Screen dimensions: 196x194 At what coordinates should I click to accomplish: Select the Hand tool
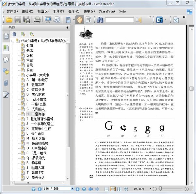pos(79,20)
